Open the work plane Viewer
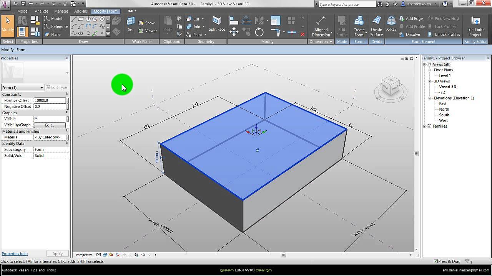 tap(148, 31)
